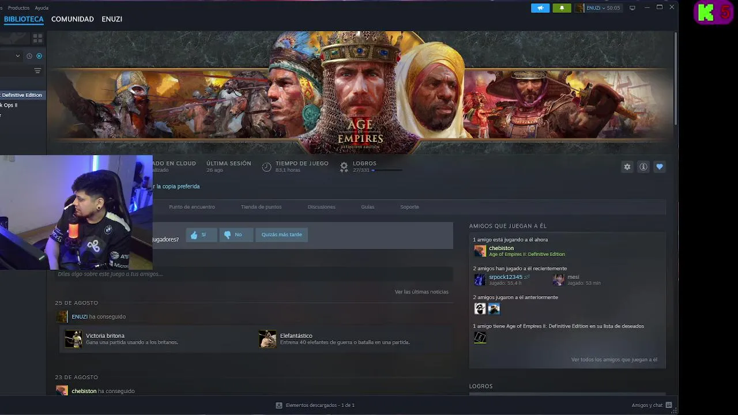Click Elefantástico achievement title

pyautogui.click(x=296, y=335)
